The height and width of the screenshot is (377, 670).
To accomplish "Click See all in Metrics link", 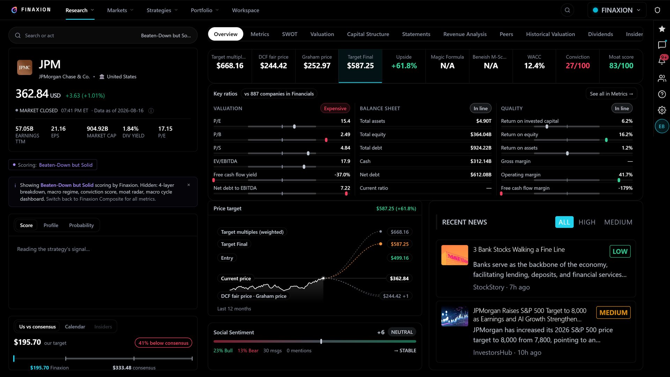I will pos(611,94).
